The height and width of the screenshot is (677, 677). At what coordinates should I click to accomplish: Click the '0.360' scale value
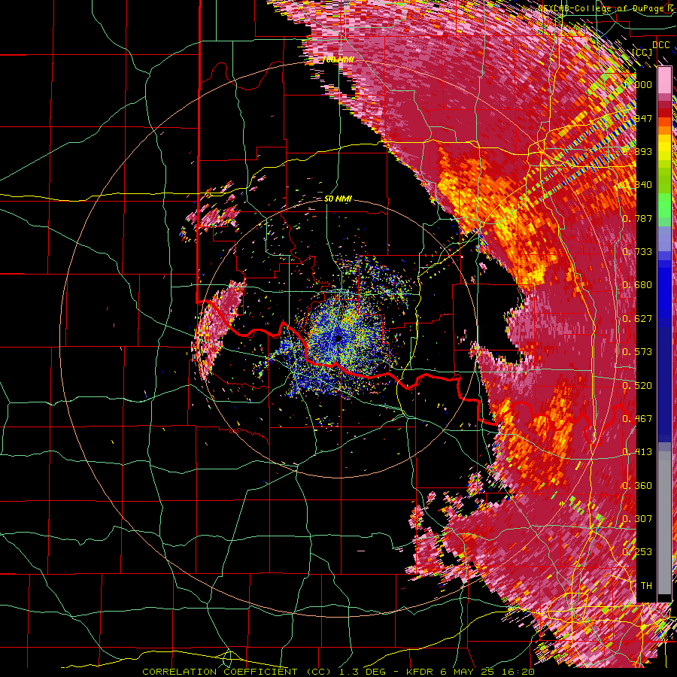point(638,486)
